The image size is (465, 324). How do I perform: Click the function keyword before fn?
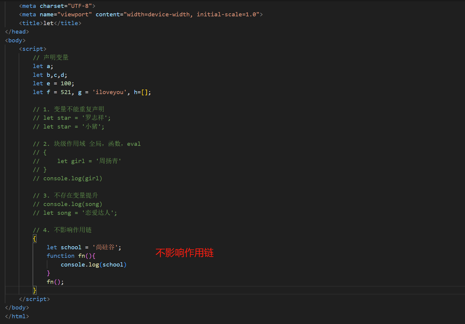[60, 256]
